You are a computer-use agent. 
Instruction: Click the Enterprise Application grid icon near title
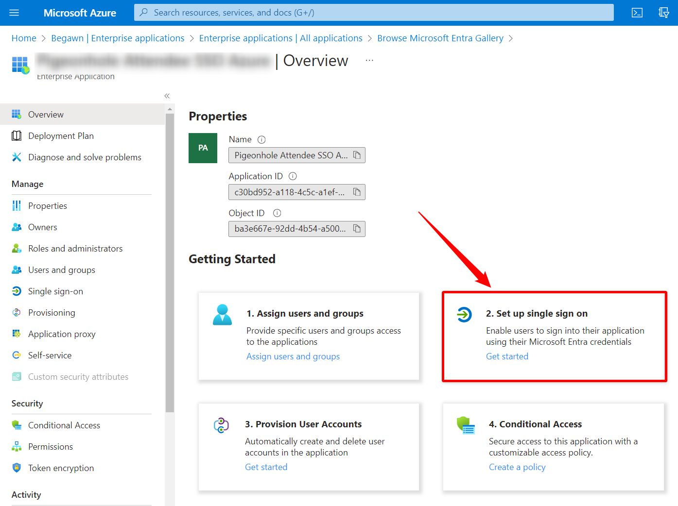(x=20, y=65)
